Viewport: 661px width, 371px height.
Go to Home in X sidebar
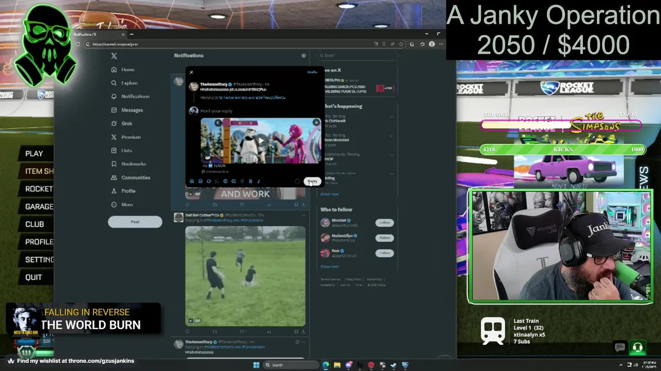click(x=123, y=70)
